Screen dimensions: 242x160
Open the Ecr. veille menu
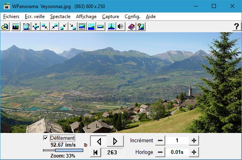pyautogui.click(x=35, y=17)
